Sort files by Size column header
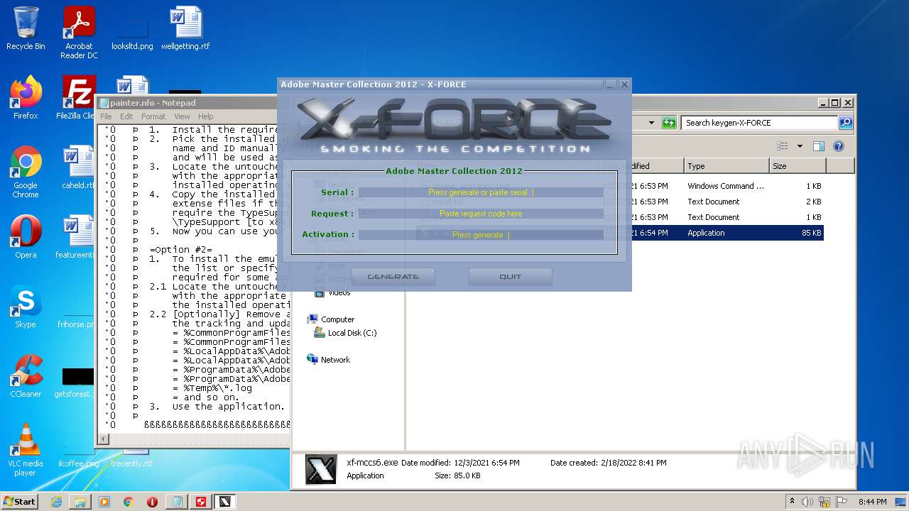Screen dimensions: 909x511 pyautogui.click(x=798, y=166)
